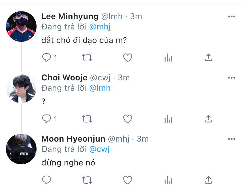Open Lee Minhyung's profile picture
The height and width of the screenshot is (189, 244).
point(21,26)
